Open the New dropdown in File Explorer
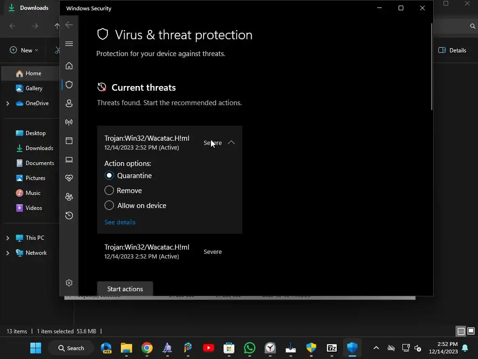 pyautogui.click(x=24, y=50)
